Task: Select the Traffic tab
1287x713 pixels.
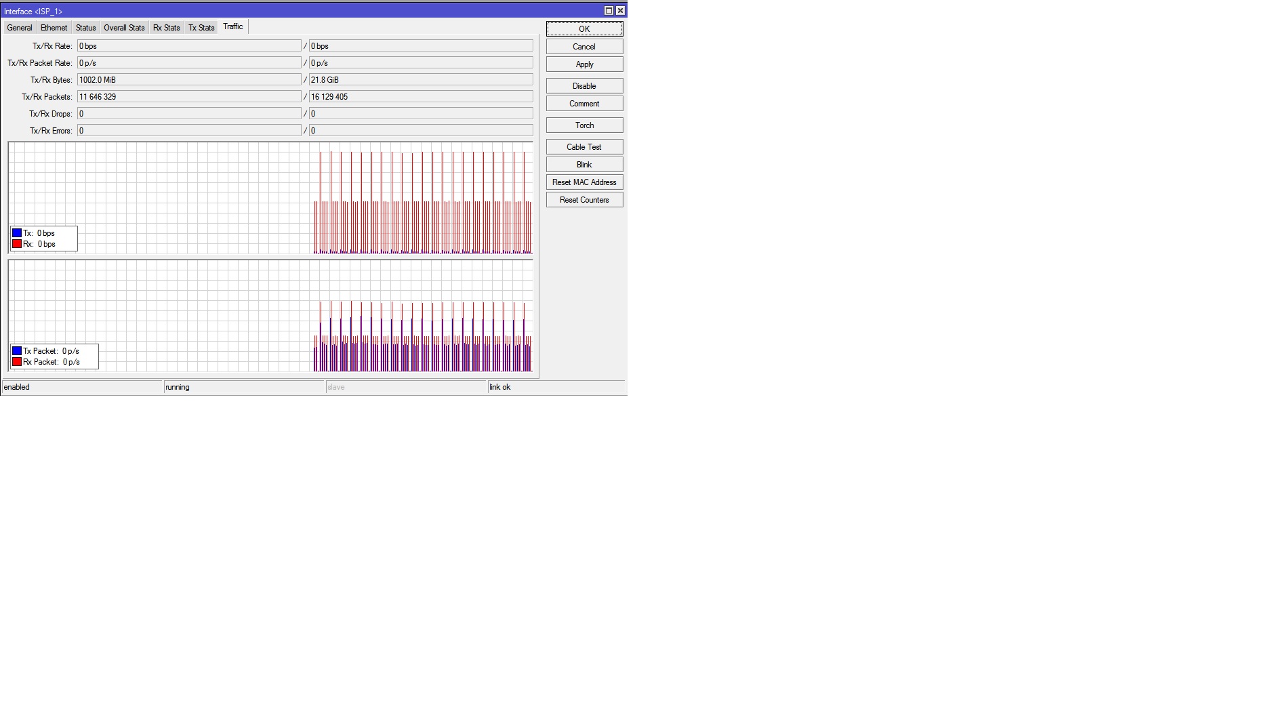Action: pos(232,26)
